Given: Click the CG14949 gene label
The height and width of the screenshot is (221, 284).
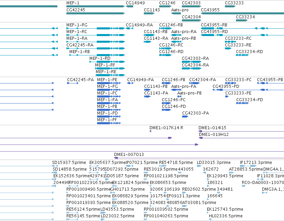Looking at the screenshot, I should (135, 3).
